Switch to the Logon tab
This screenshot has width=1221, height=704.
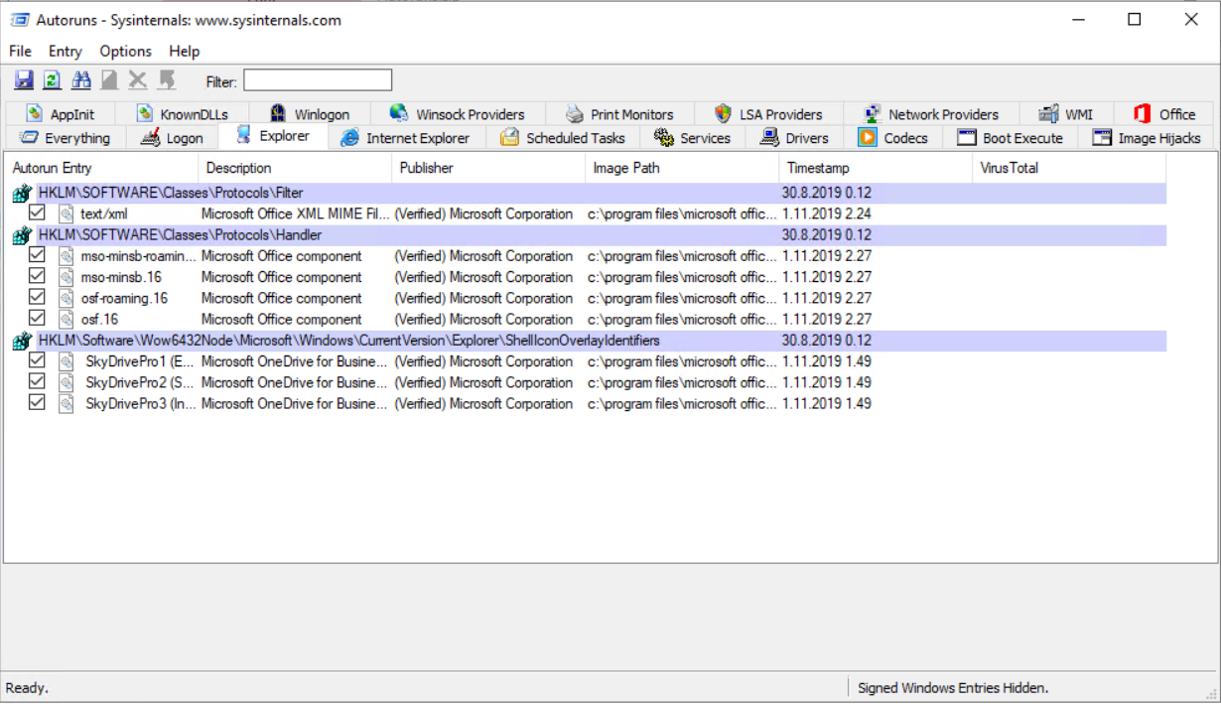pos(172,138)
